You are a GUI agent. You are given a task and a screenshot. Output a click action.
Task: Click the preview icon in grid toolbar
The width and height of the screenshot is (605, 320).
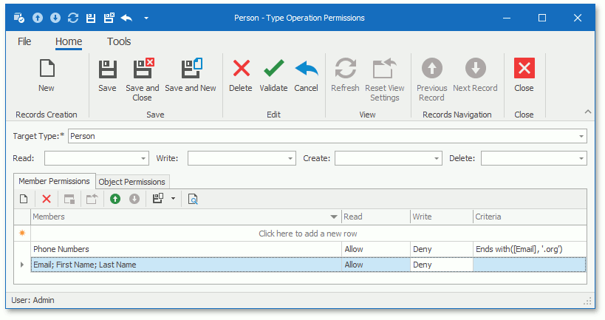click(x=193, y=199)
